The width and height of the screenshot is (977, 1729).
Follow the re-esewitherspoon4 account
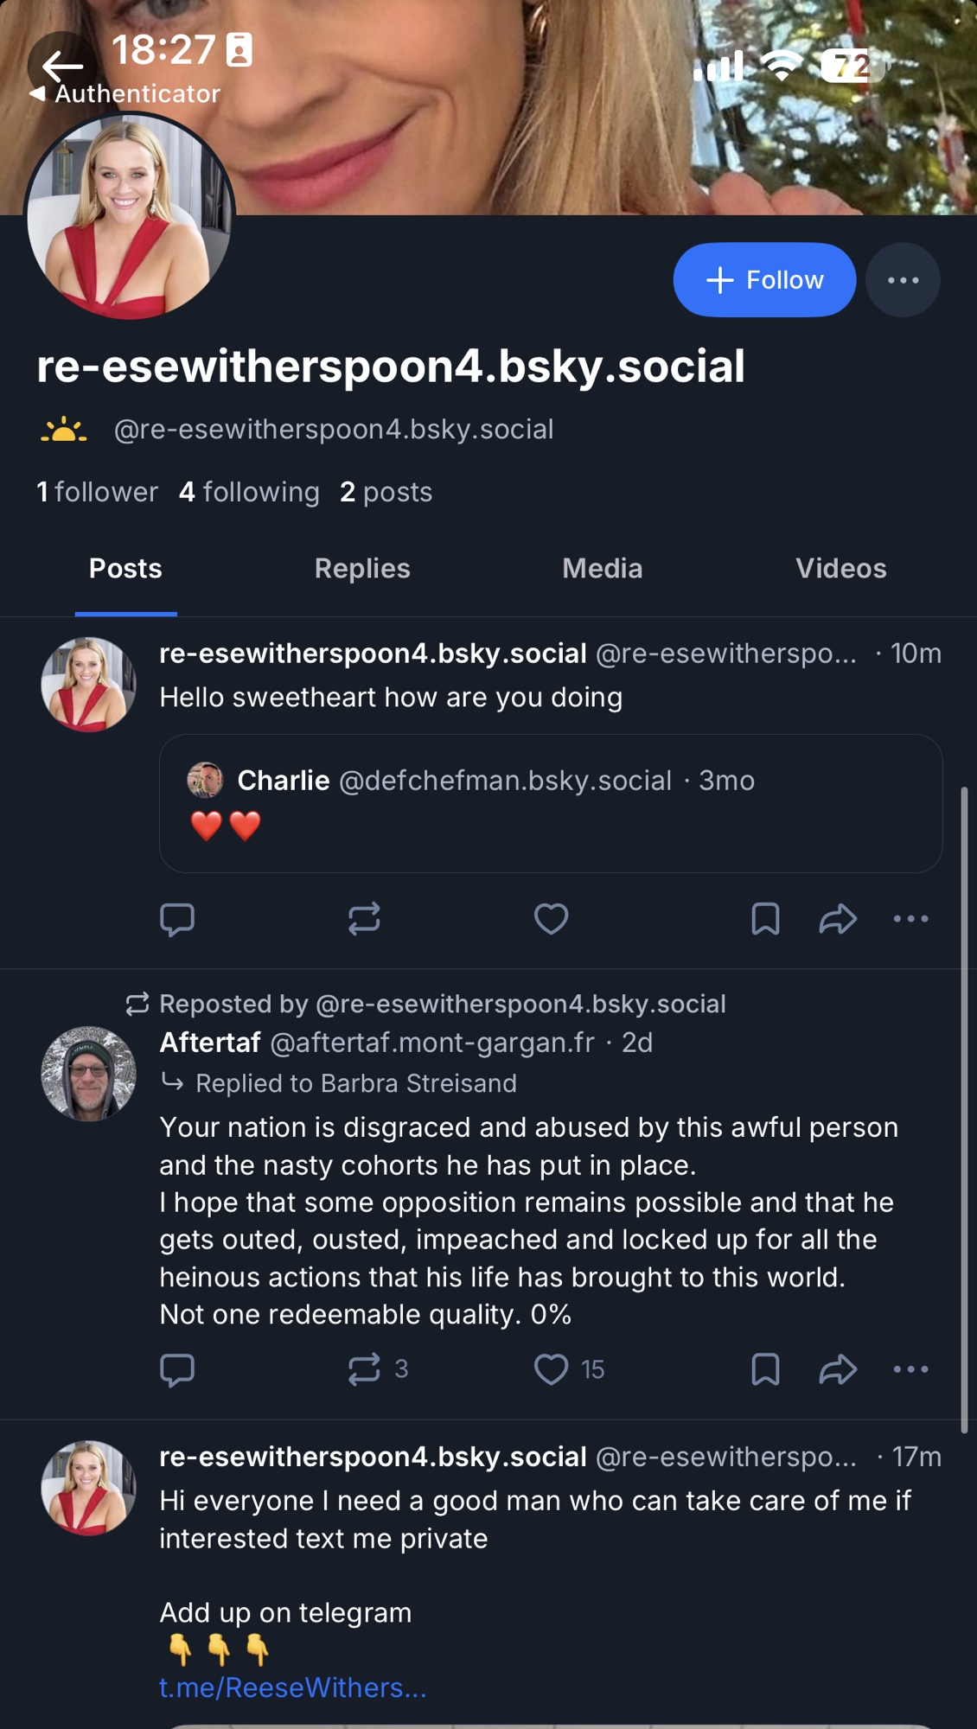point(764,280)
